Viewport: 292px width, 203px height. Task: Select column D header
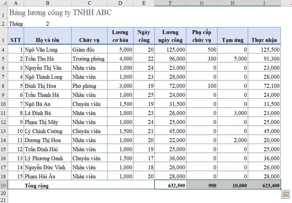pyautogui.click(x=120, y=3)
